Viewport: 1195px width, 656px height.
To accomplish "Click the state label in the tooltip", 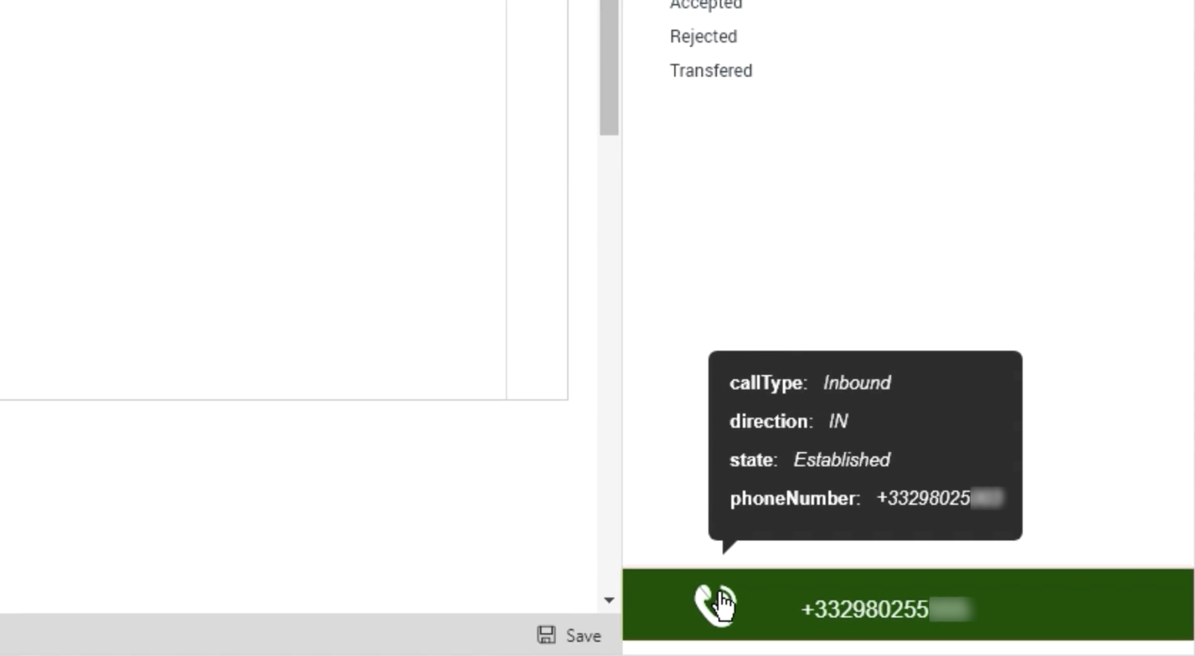I will point(753,460).
